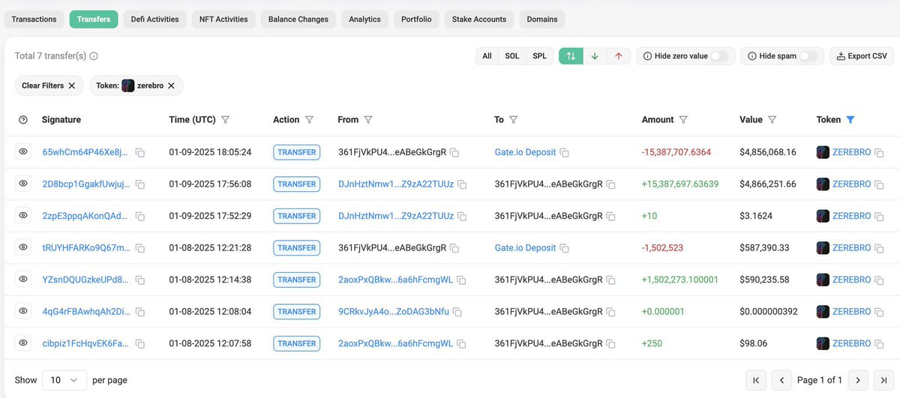Go to previous page

click(x=781, y=380)
